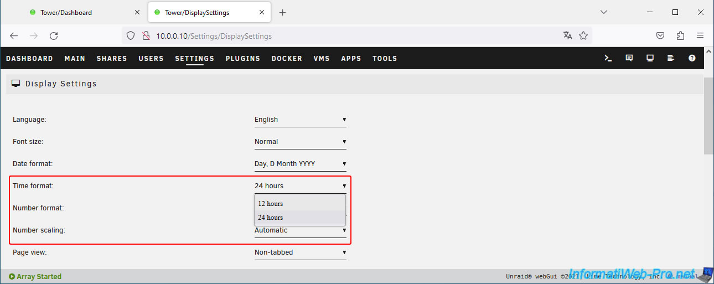Image resolution: width=714 pixels, height=284 pixels.
Task: Open the log viewer icon
Action: click(x=671, y=58)
